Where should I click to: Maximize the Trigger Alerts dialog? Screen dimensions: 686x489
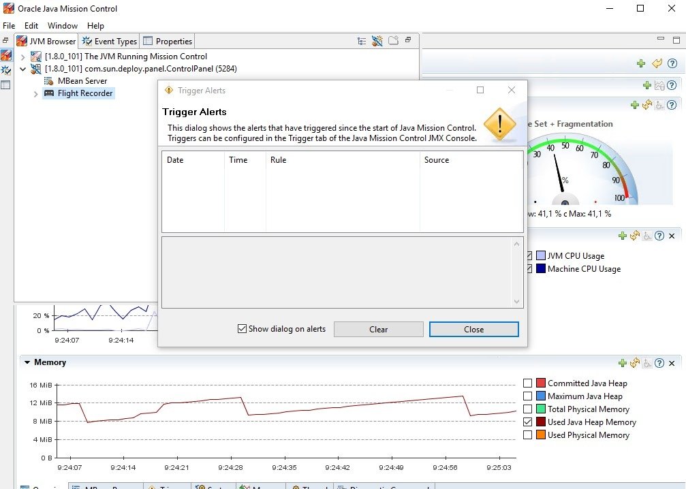point(480,90)
